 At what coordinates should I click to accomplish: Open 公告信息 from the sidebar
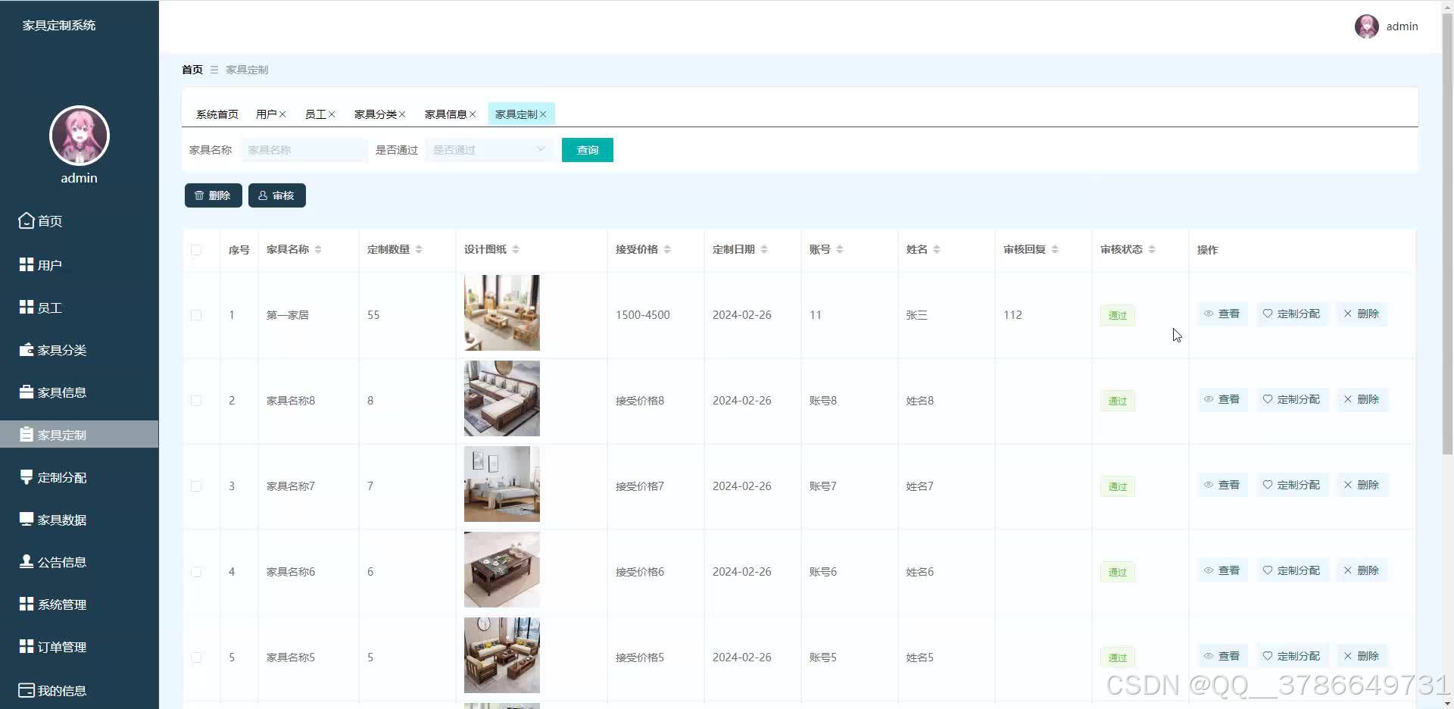pos(63,561)
